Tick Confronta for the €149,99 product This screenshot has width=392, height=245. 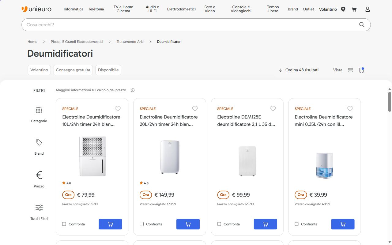[141, 224]
